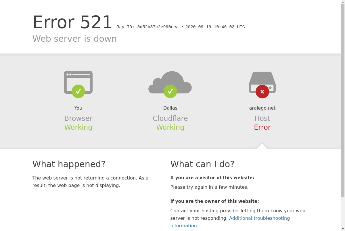Click the 'Web server is down' subtitle
345x231 pixels.
click(x=74, y=39)
